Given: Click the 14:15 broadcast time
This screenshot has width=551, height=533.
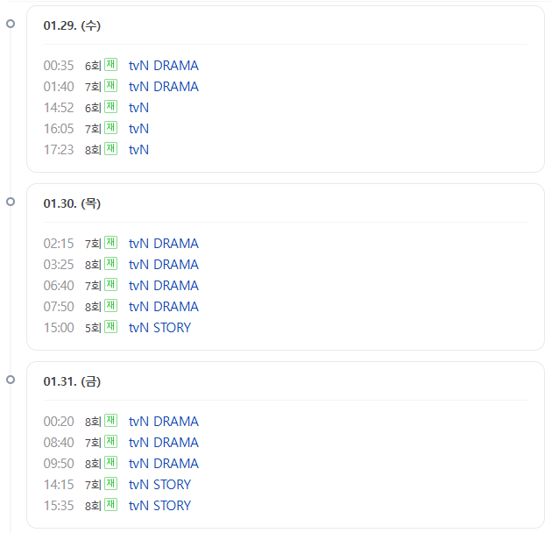Looking at the screenshot, I should 59,485.
